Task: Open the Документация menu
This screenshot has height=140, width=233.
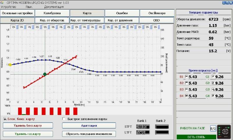Action: click(x=54, y=6)
